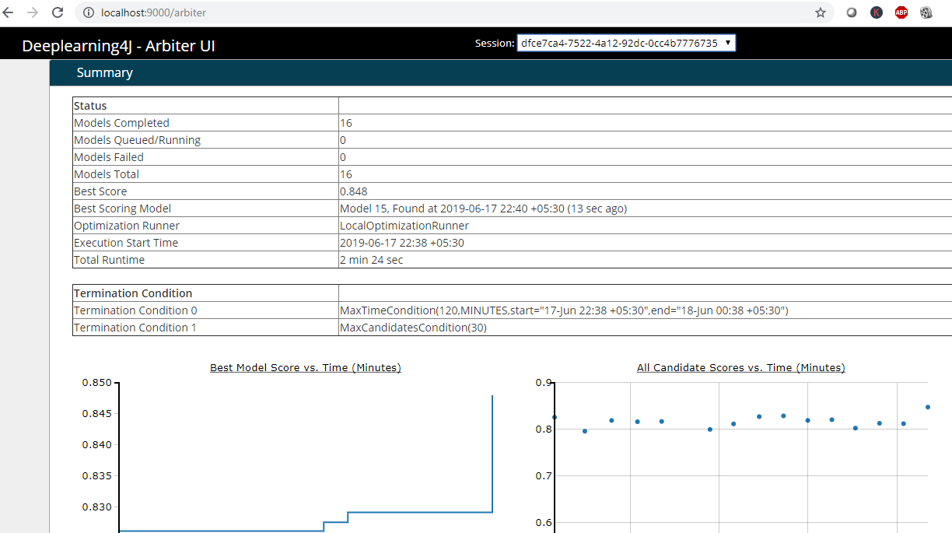Image resolution: width=952 pixels, height=533 pixels.
Task: Click the browser back arrow
Action: coord(9,12)
